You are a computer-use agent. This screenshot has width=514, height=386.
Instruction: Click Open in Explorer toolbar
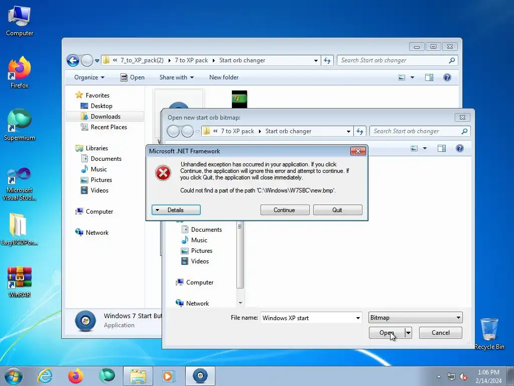click(133, 77)
